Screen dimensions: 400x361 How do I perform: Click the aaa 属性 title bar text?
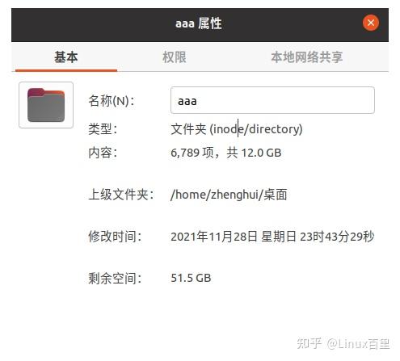pos(199,23)
